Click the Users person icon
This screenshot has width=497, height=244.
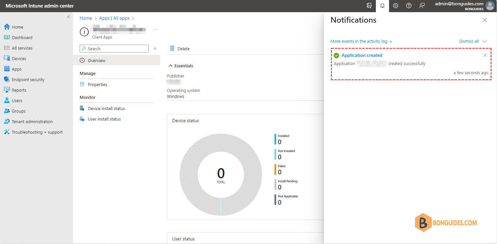(7, 100)
